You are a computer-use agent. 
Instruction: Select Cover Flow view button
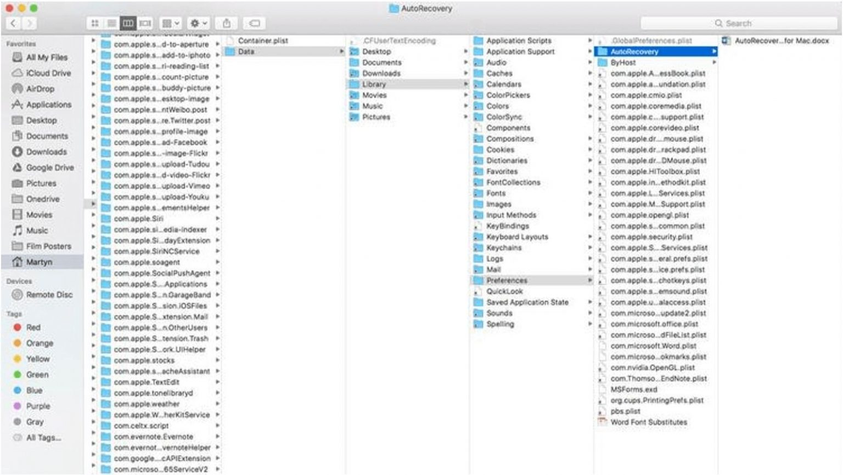pos(145,23)
